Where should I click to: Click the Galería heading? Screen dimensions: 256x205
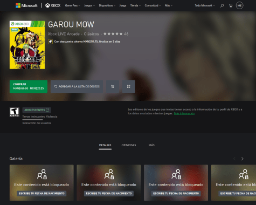[16, 159]
